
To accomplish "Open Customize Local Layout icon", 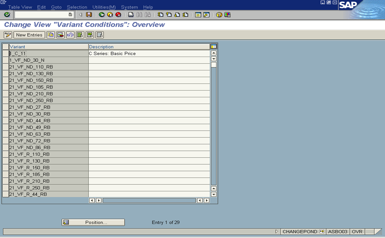I will 227,15.
